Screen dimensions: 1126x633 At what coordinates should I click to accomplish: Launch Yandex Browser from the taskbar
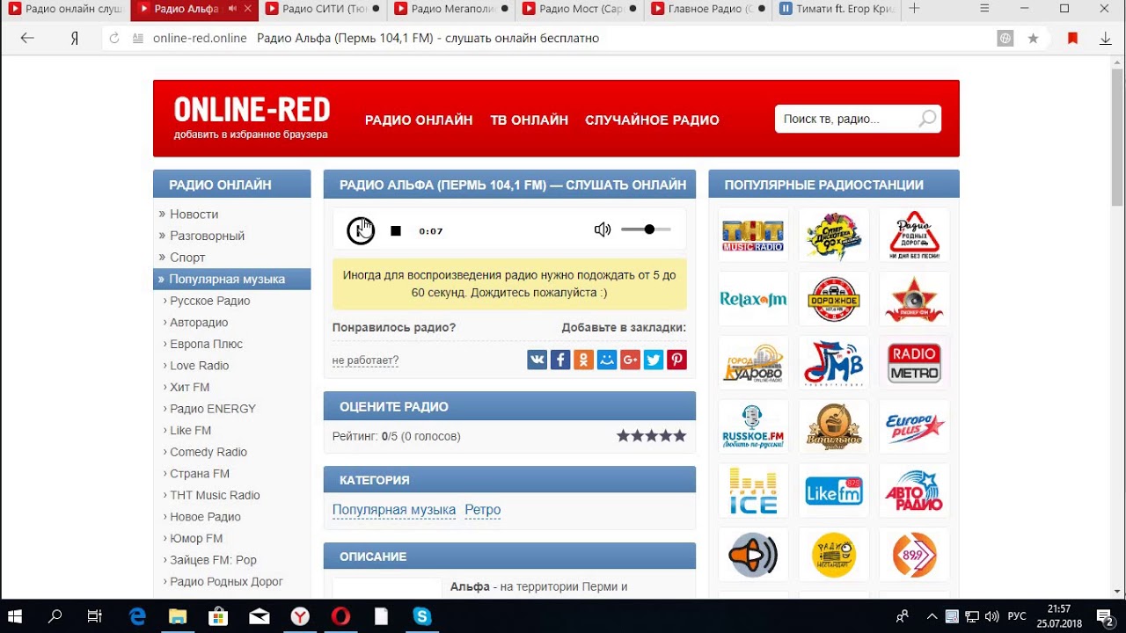[x=300, y=616]
